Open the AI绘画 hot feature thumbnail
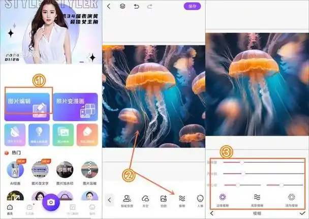This screenshot has width=309, height=219. tap(15, 171)
